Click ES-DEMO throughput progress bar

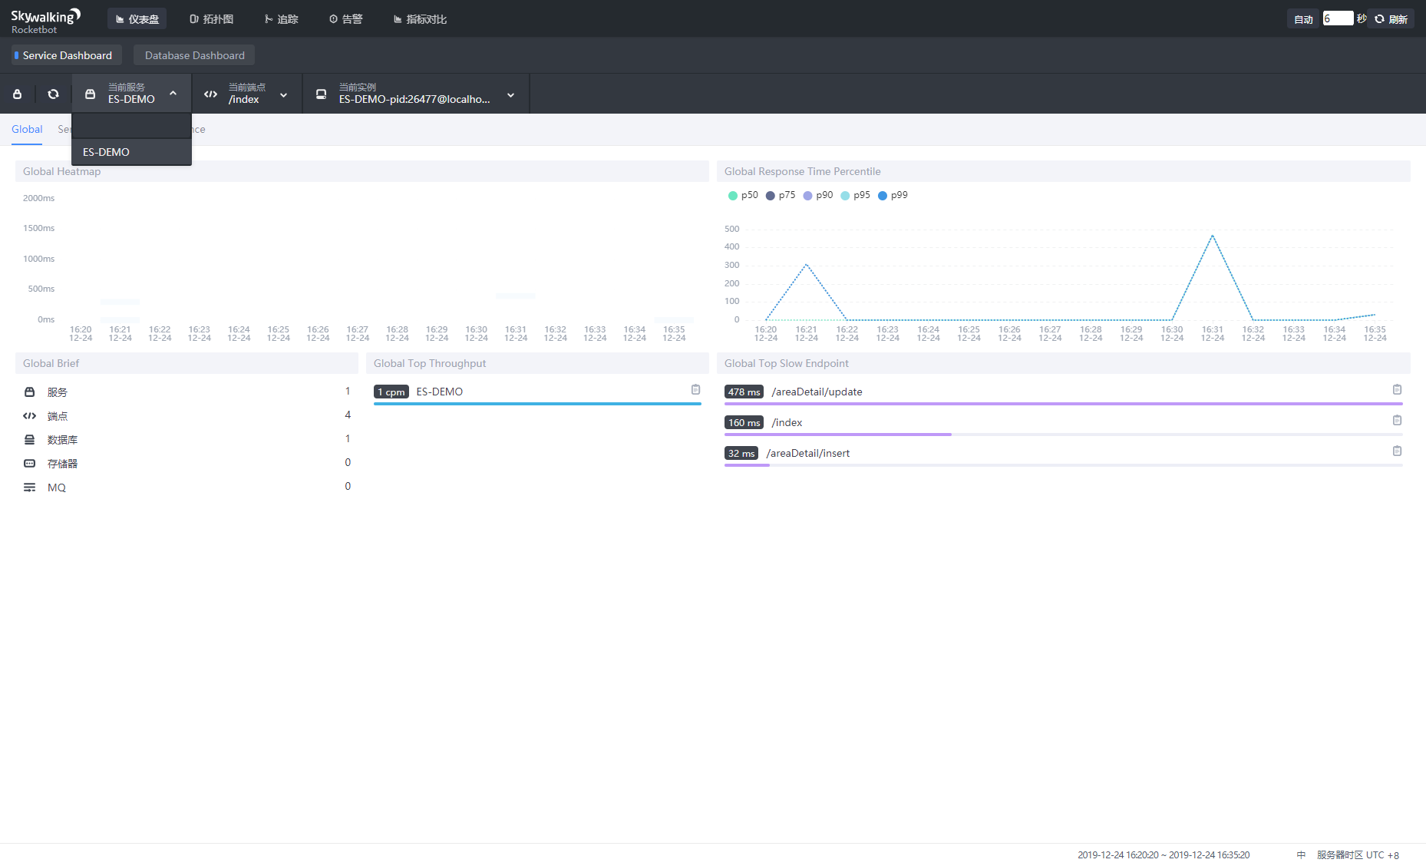point(537,404)
